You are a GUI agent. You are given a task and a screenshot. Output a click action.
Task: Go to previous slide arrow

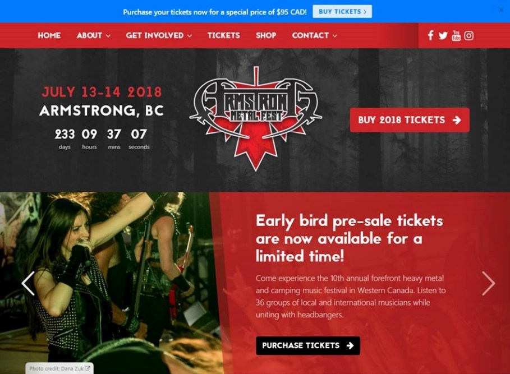(28, 283)
